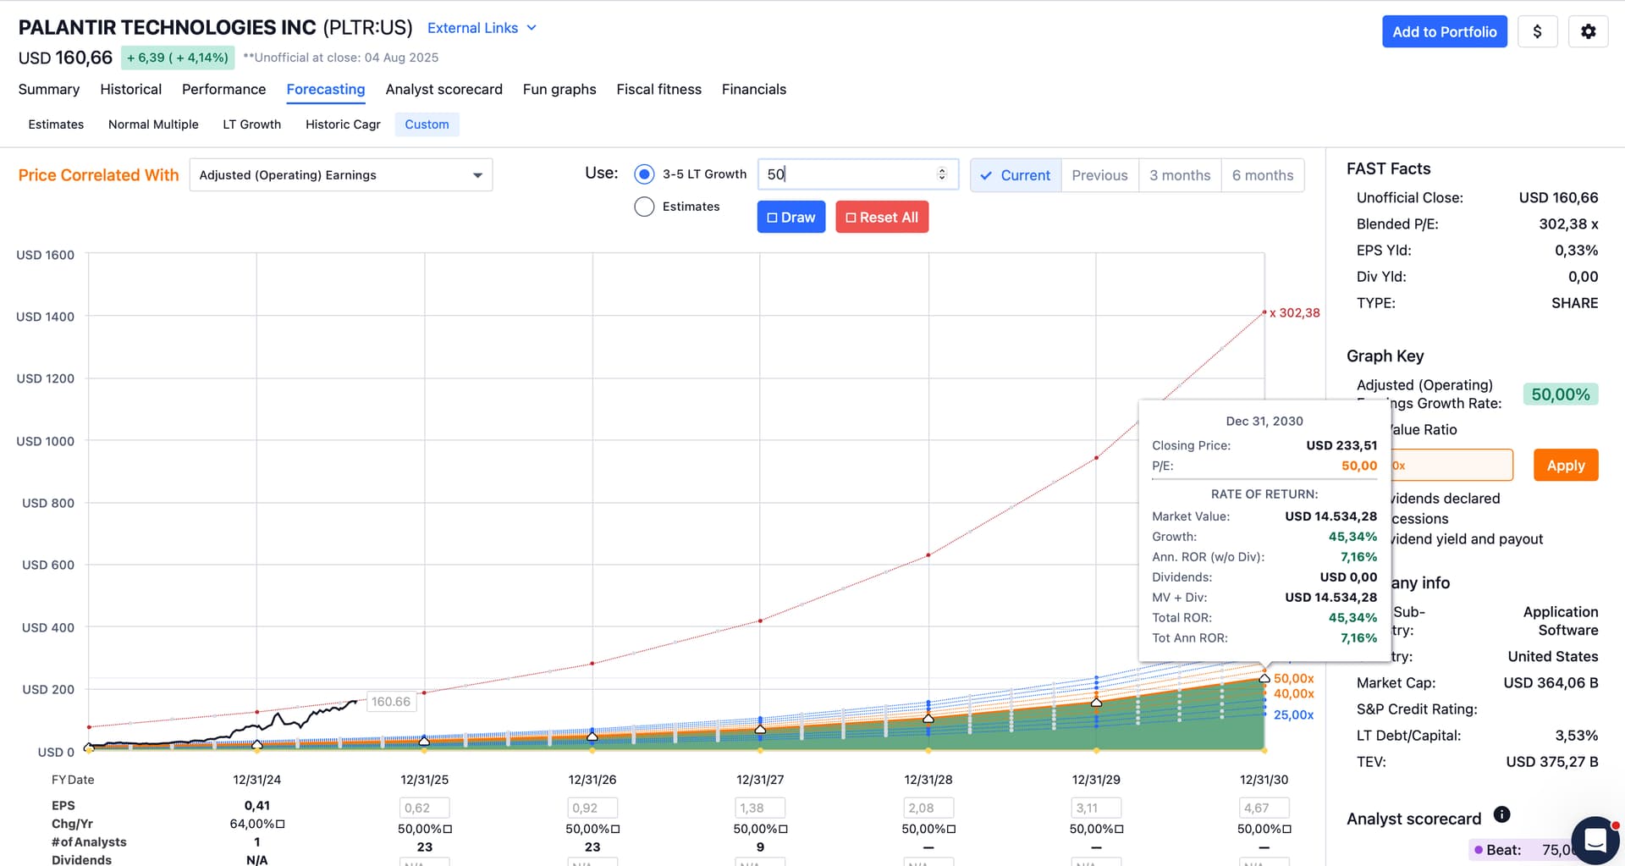Select the Current period button

pyautogui.click(x=1016, y=175)
